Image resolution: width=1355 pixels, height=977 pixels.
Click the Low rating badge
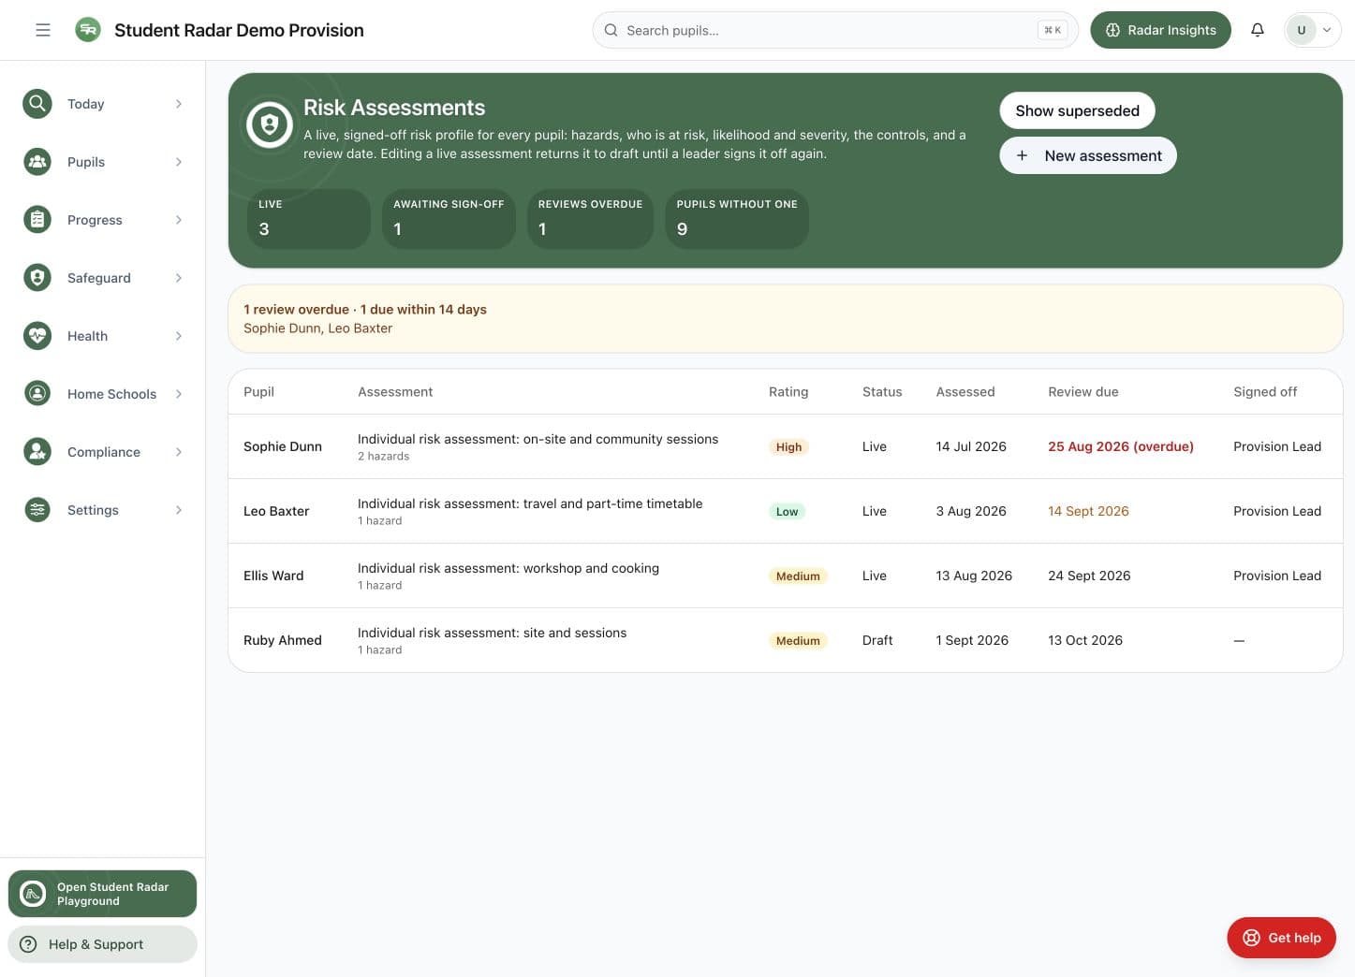click(x=787, y=512)
